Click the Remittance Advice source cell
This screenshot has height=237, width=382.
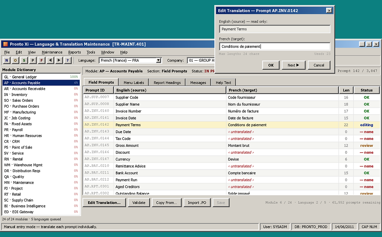[170, 166]
